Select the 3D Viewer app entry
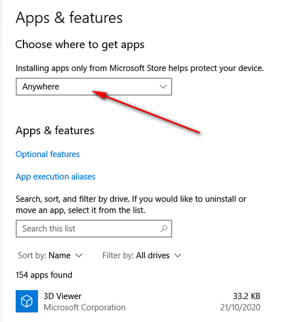289x322 pixels. [138, 302]
